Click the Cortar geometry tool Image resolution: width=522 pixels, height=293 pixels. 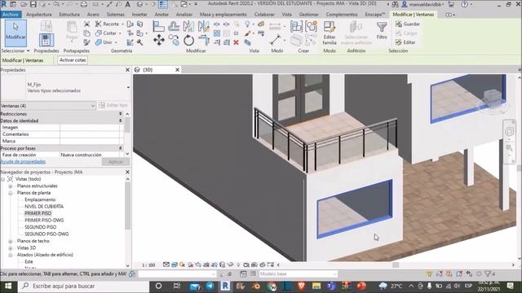click(x=106, y=33)
